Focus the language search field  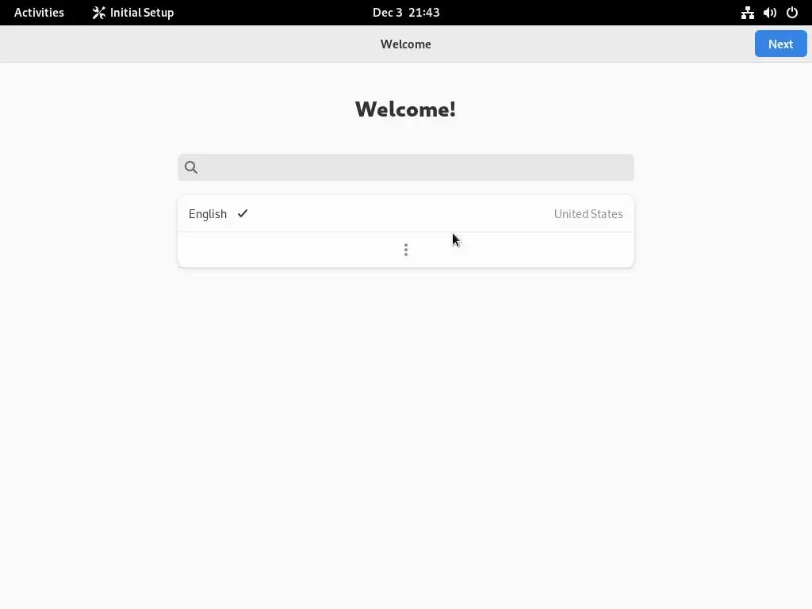pos(406,167)
